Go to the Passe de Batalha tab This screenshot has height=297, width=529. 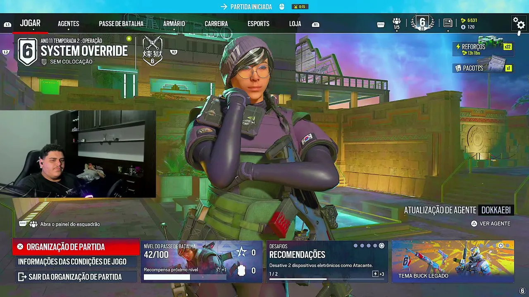tap(121, 24)
